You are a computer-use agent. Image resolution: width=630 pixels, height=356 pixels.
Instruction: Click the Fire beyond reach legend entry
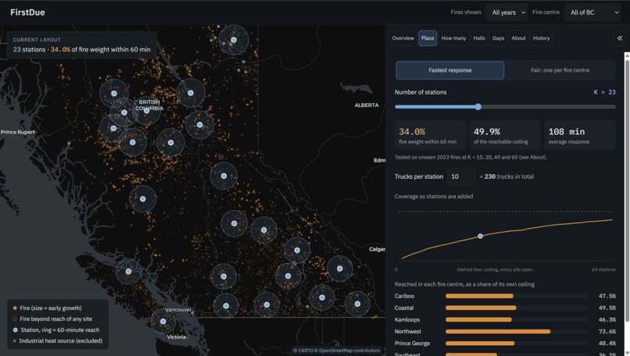pos(52,319)
